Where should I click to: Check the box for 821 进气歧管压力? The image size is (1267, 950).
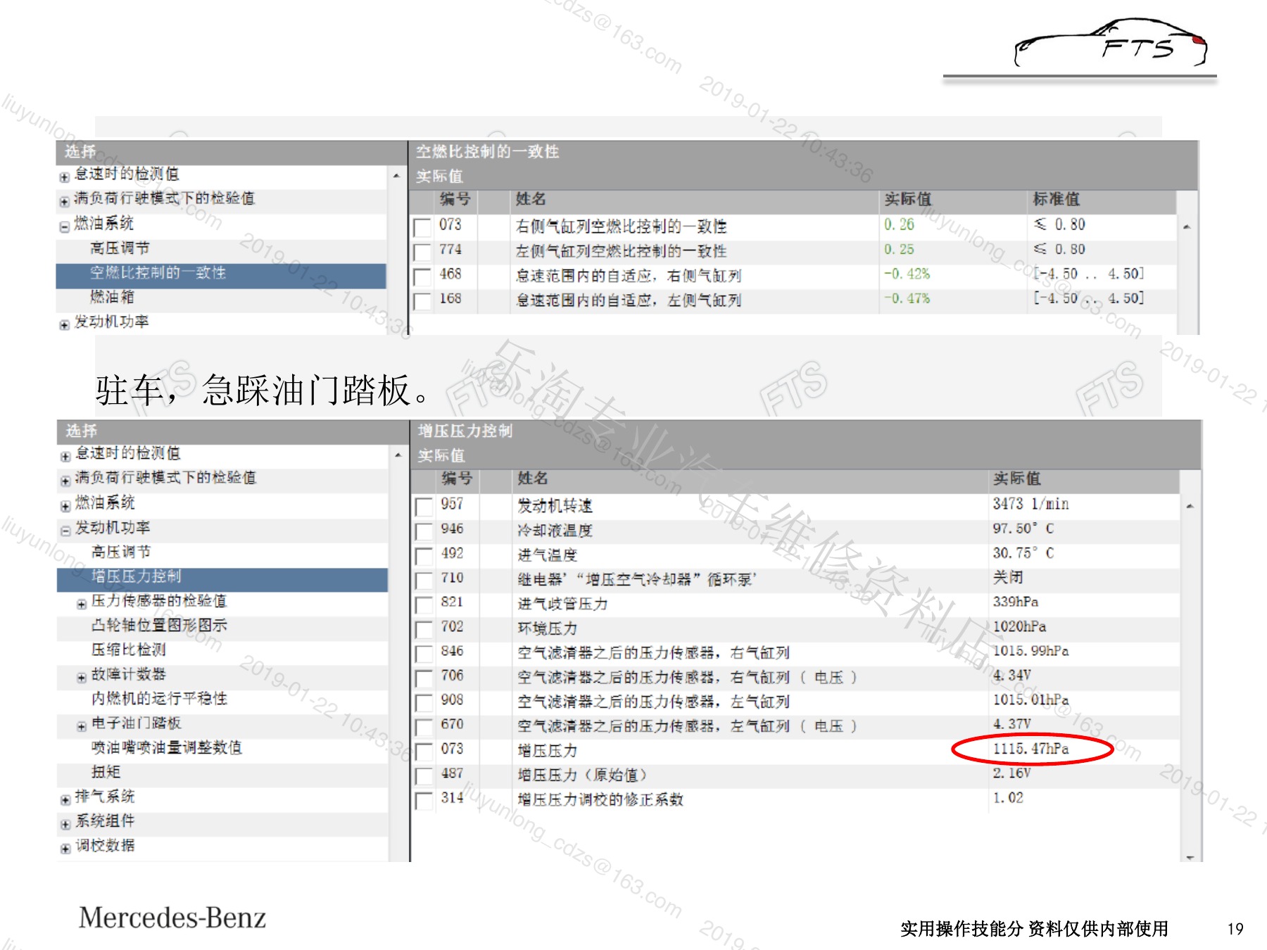tap(424, 604)
